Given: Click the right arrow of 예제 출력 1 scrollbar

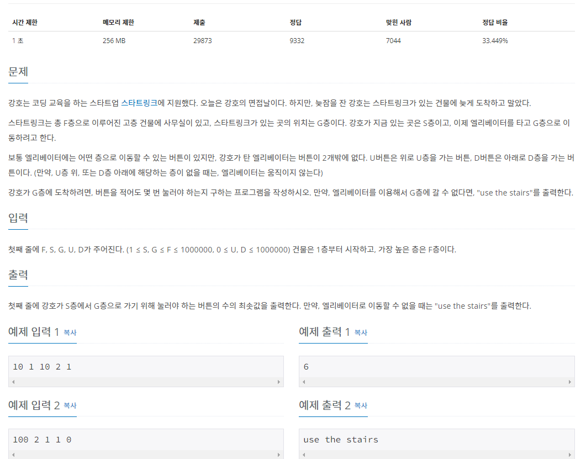Looking at the screenshot, I should click(570, 381).
